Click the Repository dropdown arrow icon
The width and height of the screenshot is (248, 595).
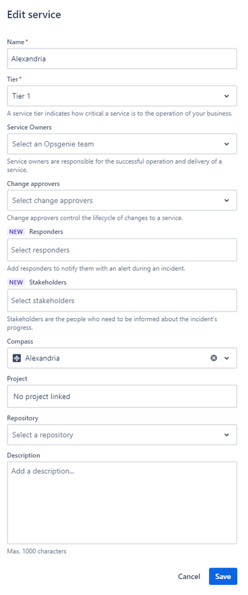click(227, 434)
